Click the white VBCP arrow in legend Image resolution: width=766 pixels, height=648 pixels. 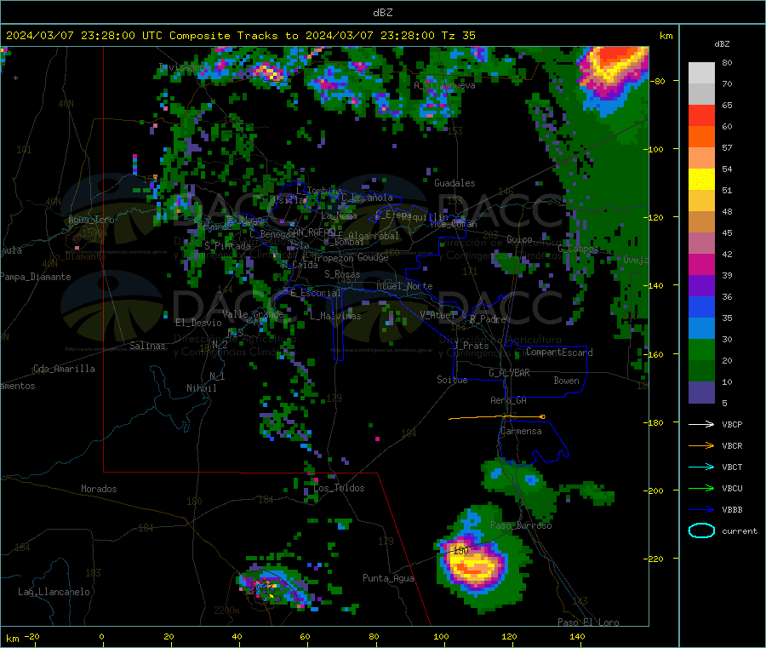701,424
